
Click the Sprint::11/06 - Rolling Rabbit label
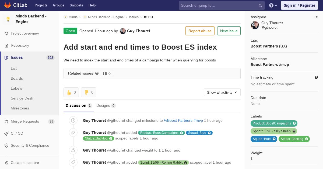coord(163,163)
